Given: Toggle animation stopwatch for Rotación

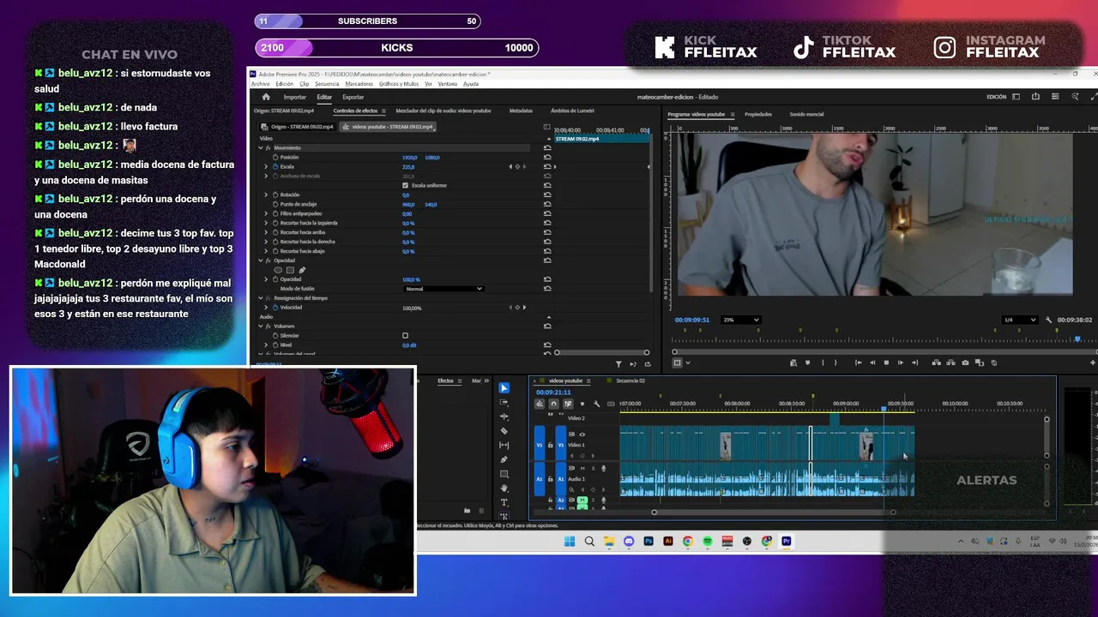Looking at the screenshot, I should [x=275, y=195].
